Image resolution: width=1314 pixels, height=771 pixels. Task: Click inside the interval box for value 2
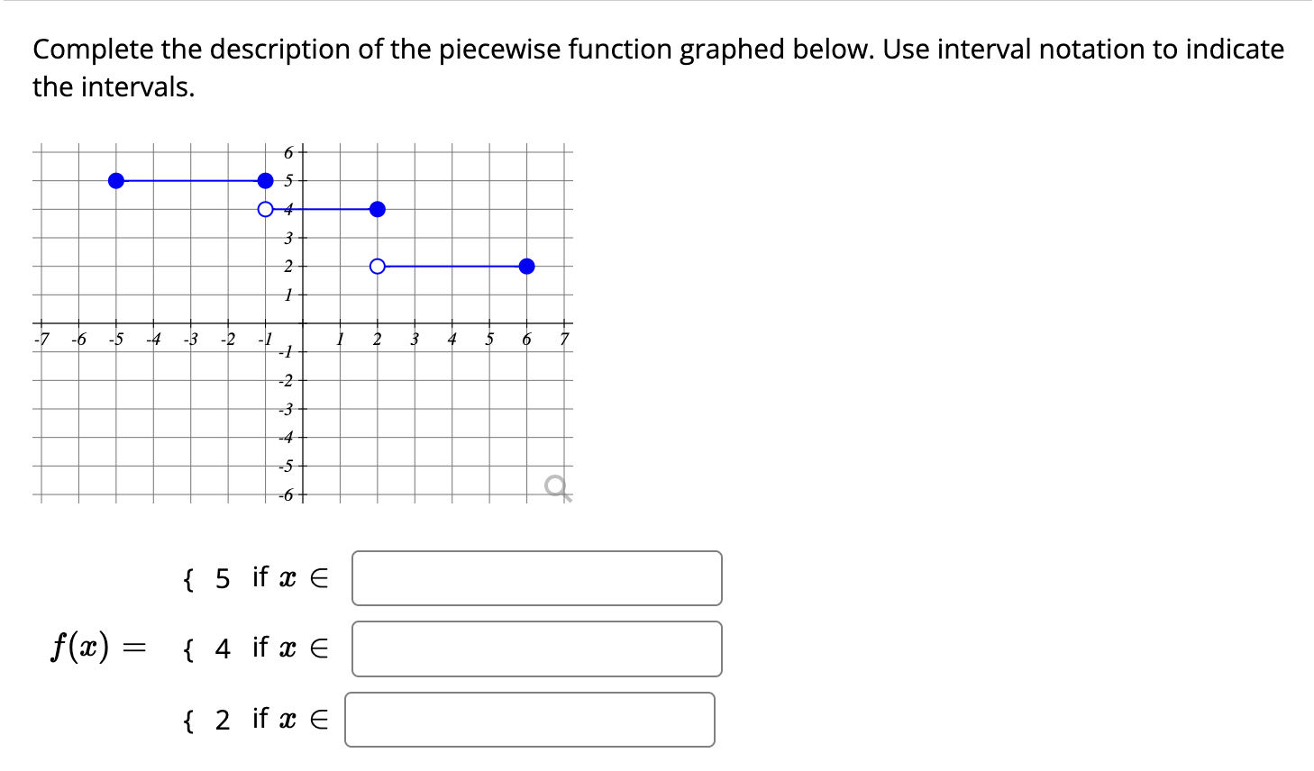click(x=528, y=720)
